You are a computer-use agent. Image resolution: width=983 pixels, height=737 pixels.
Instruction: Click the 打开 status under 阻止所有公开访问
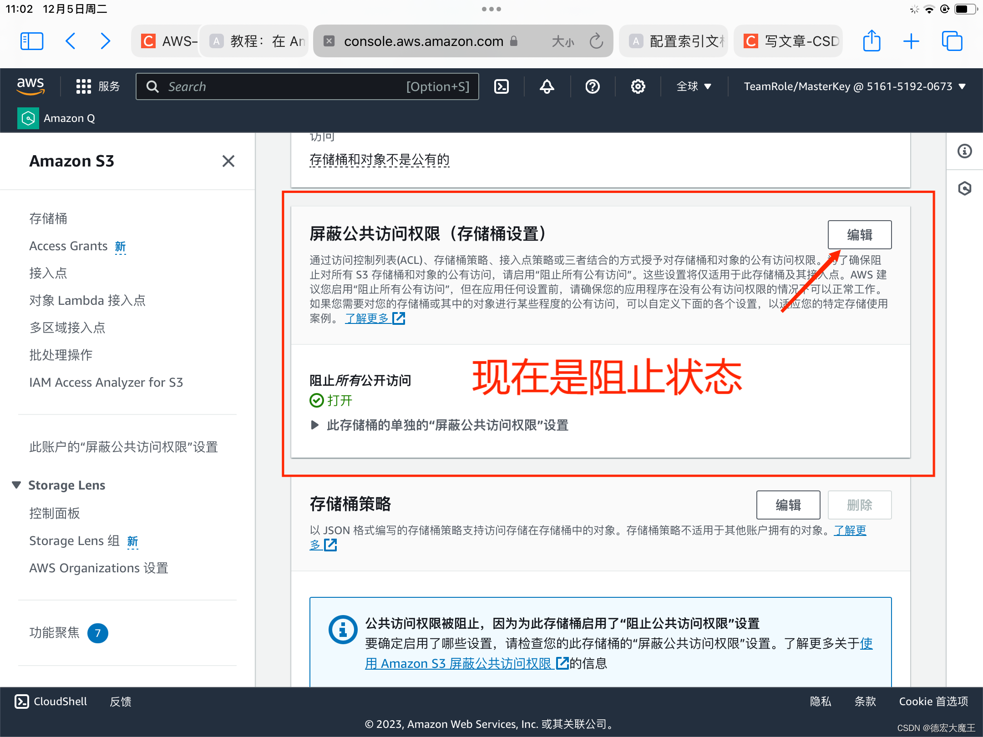331,400
